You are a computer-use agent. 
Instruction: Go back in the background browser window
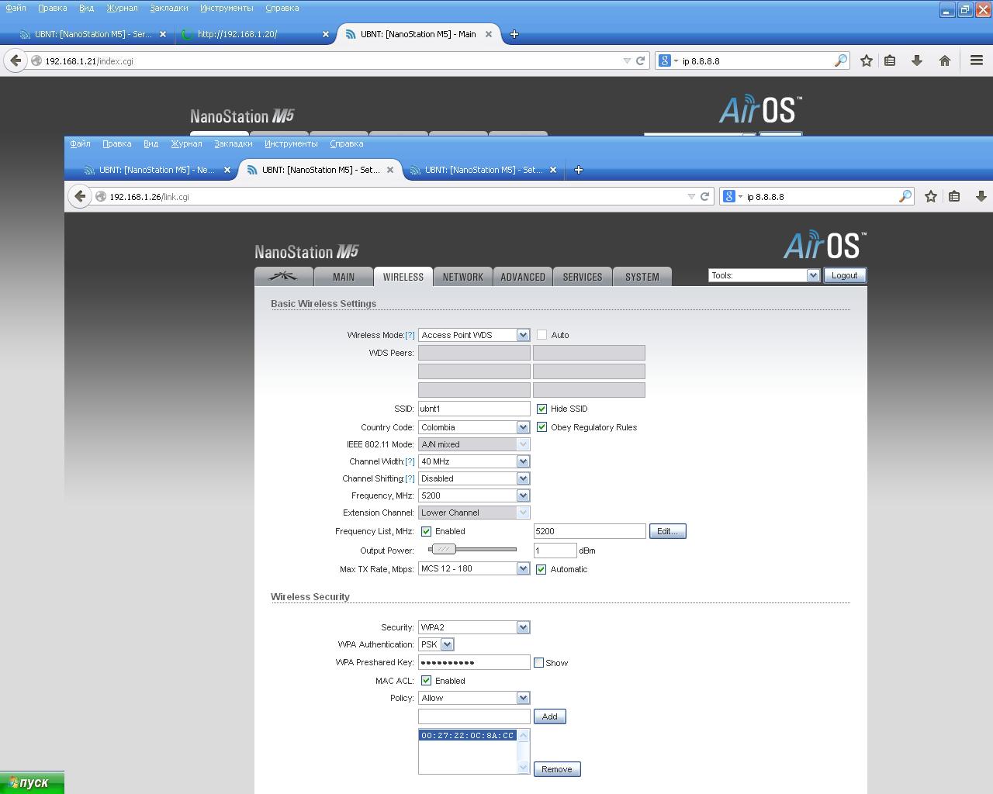coord(16,60)
